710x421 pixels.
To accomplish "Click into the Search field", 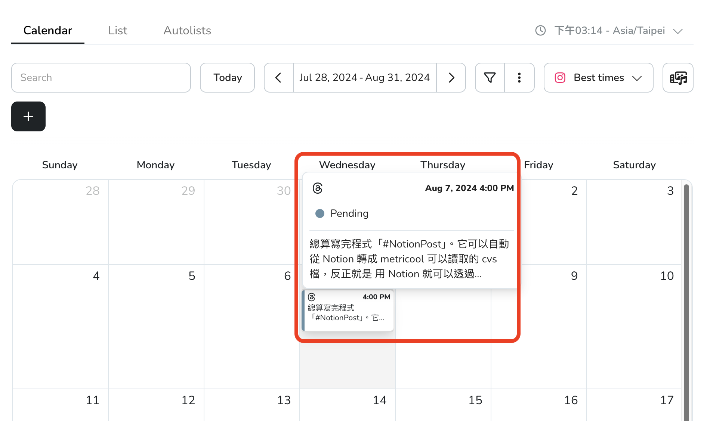I will (x=101, y=78).
